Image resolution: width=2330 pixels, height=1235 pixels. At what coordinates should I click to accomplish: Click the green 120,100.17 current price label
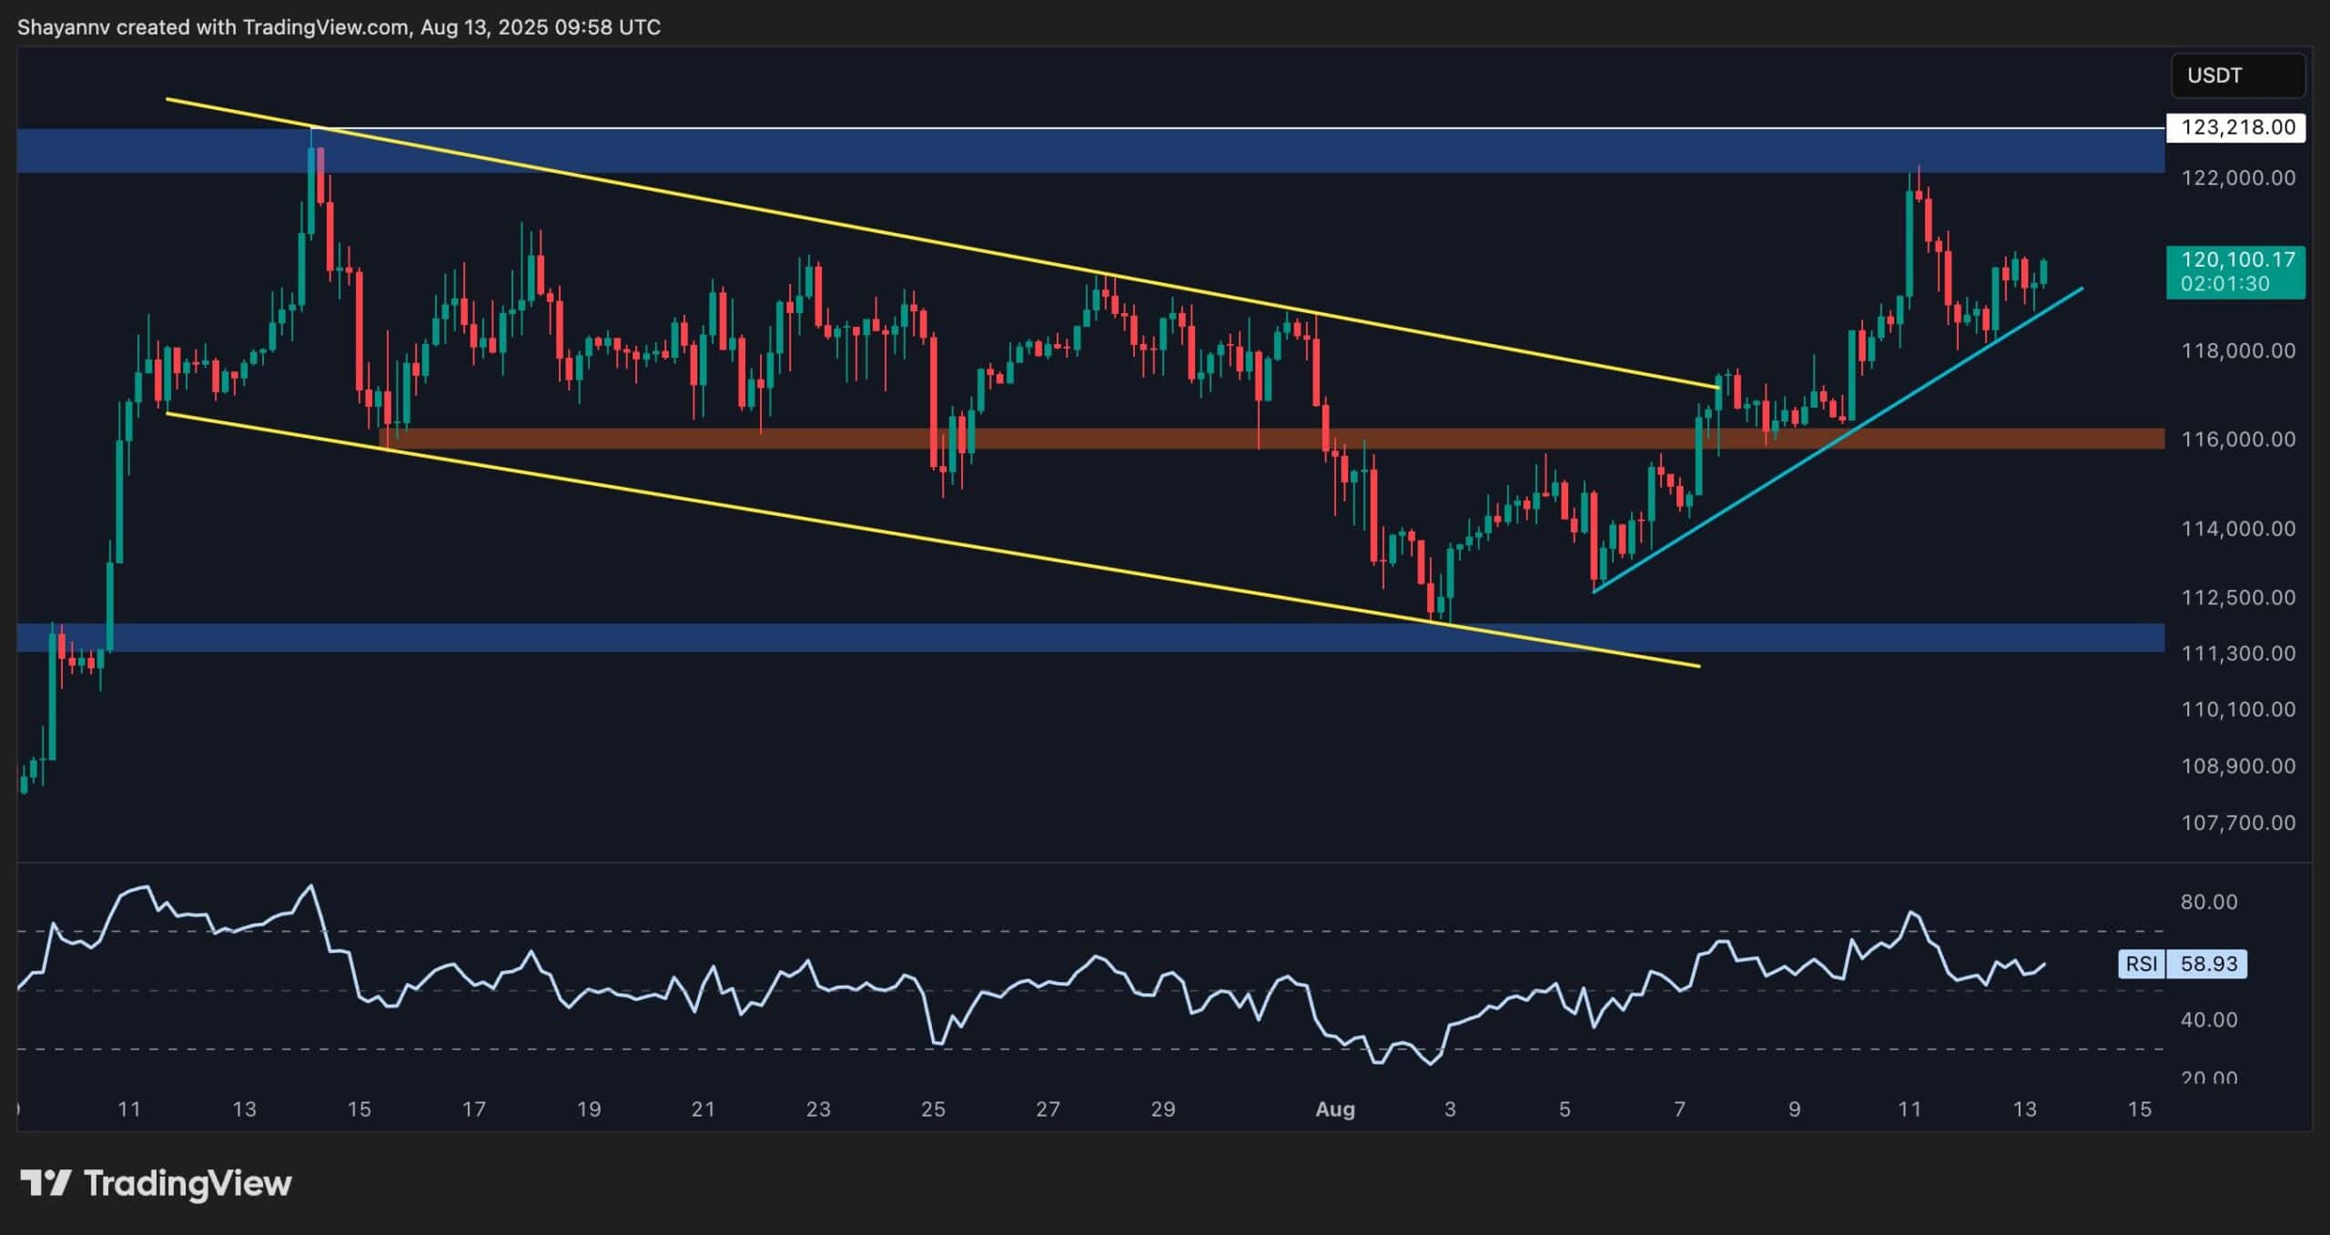pyautogui.click(x=2237, y=271)
